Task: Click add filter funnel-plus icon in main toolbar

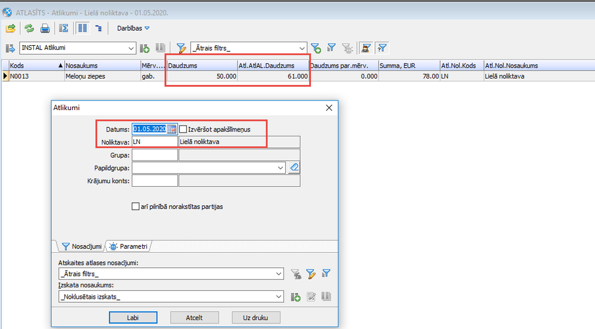Action: [316, 48]
